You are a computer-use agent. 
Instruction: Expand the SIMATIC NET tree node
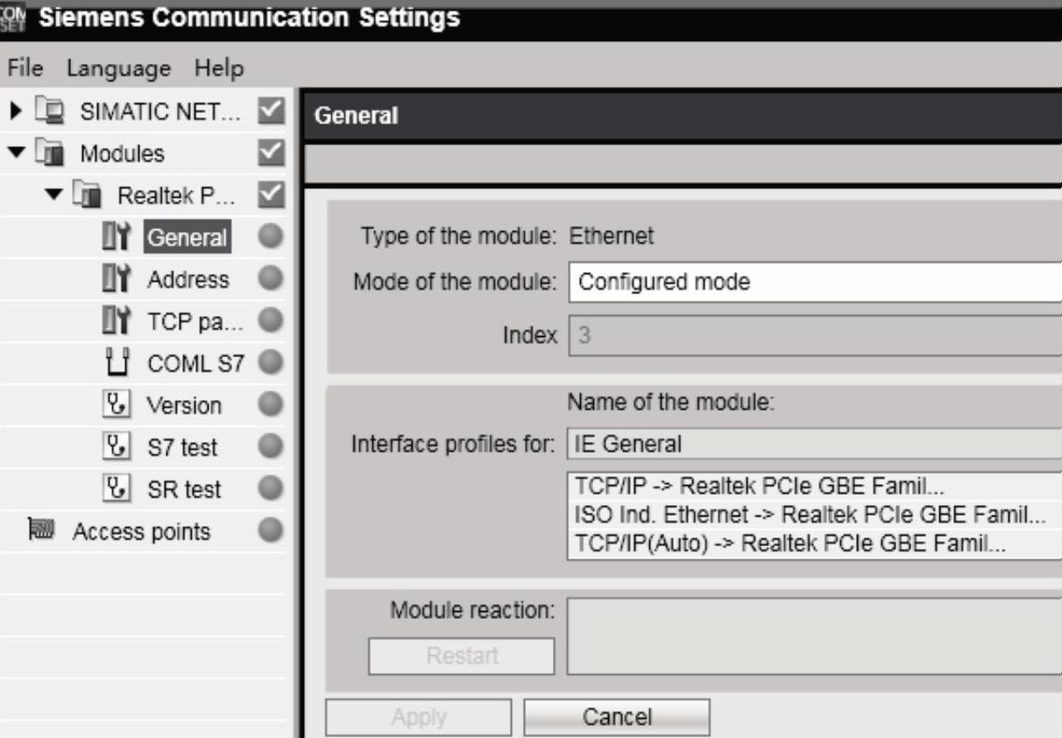point(17,111)
